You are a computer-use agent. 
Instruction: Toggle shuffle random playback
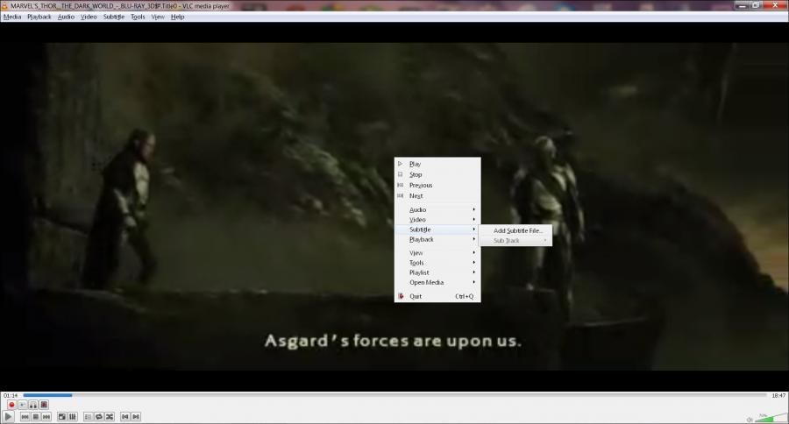click(x=110, y=417)
